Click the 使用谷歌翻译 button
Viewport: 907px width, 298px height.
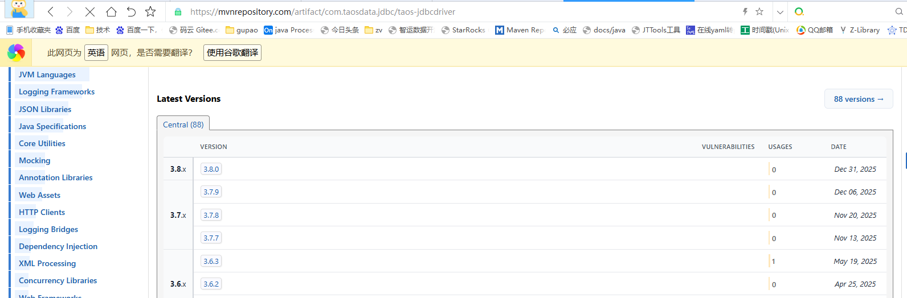point(232,52)
